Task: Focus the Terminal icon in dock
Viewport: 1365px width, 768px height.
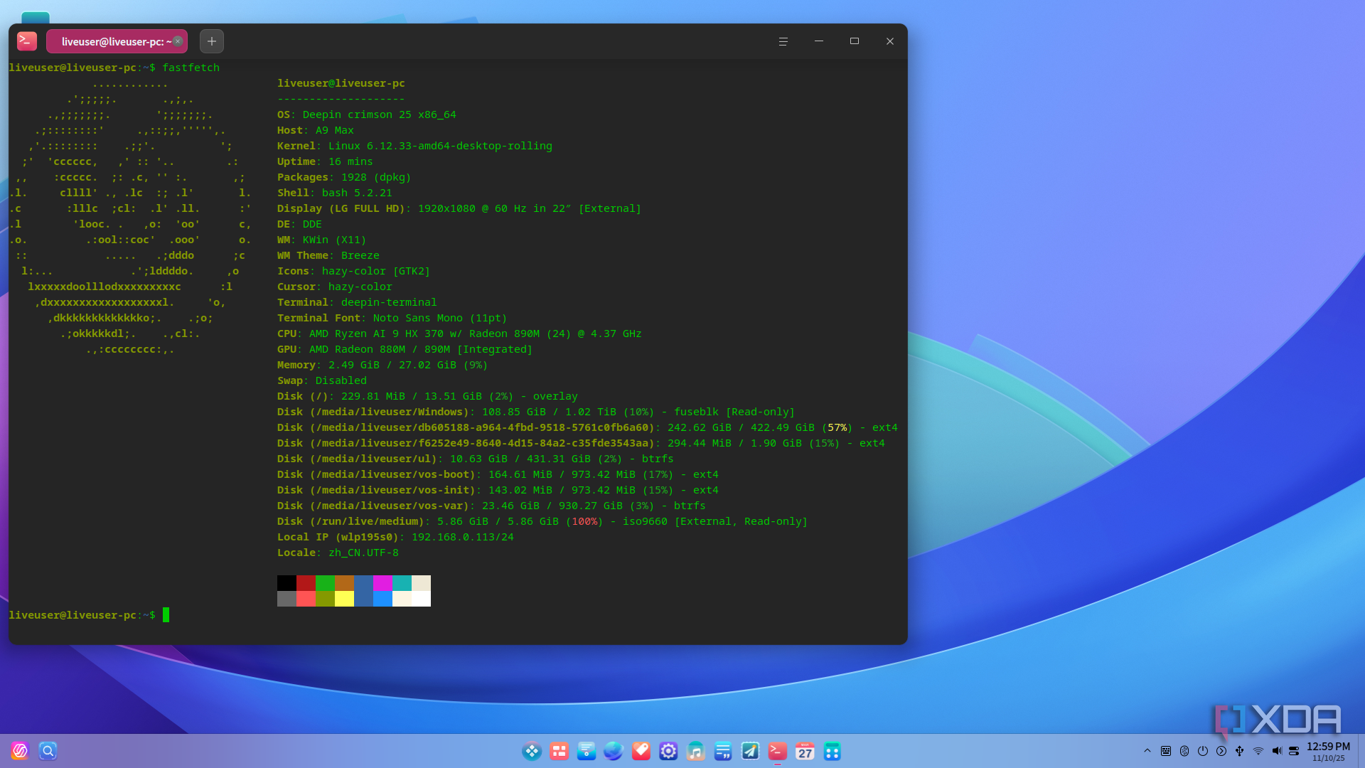Action: 778,751
